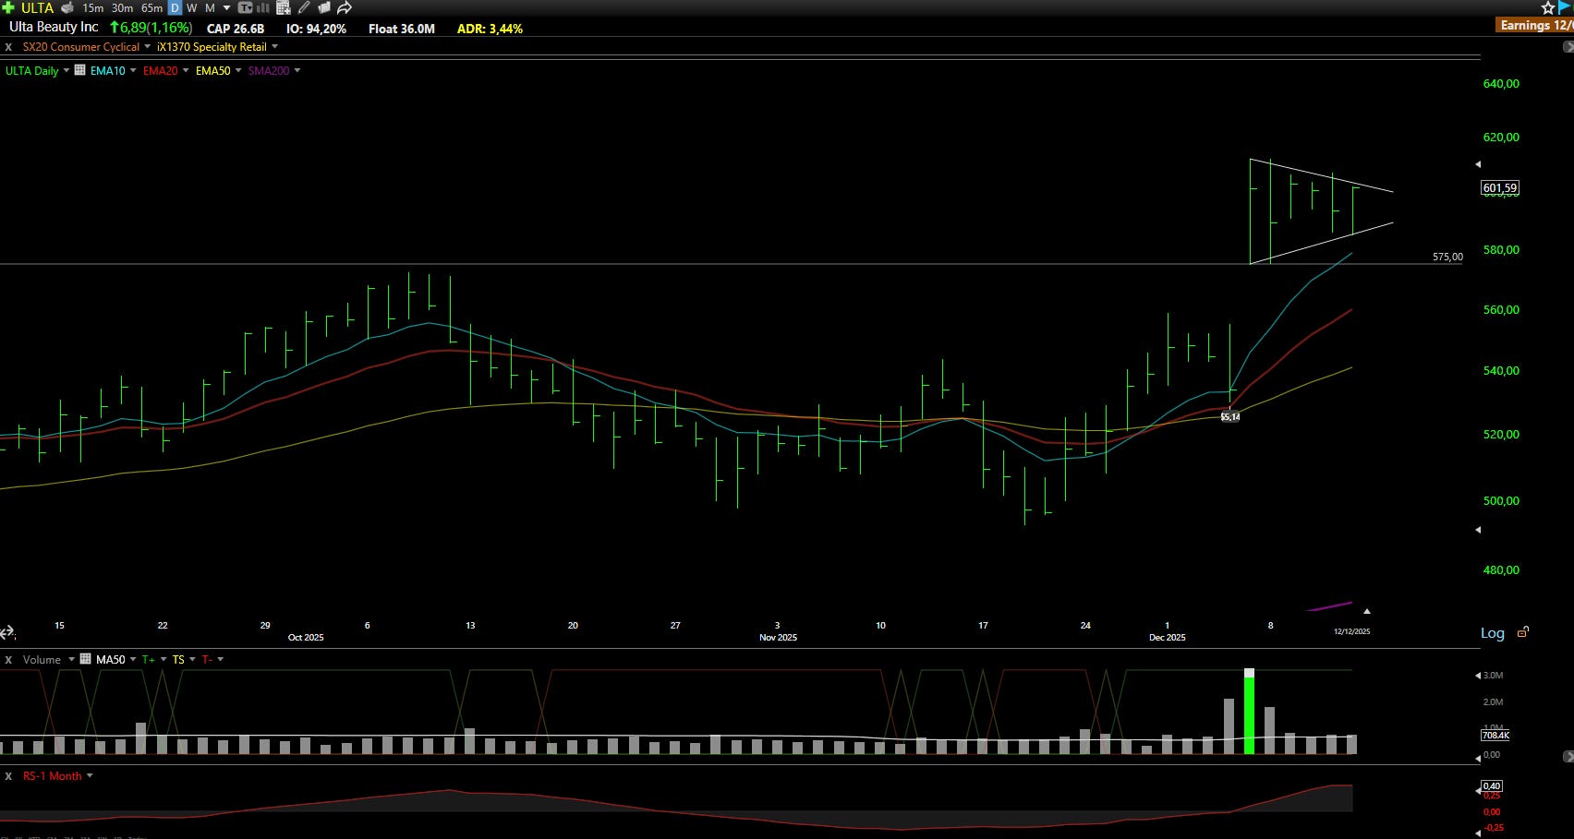Close the Consumer Cyclical industry pane

8,47
